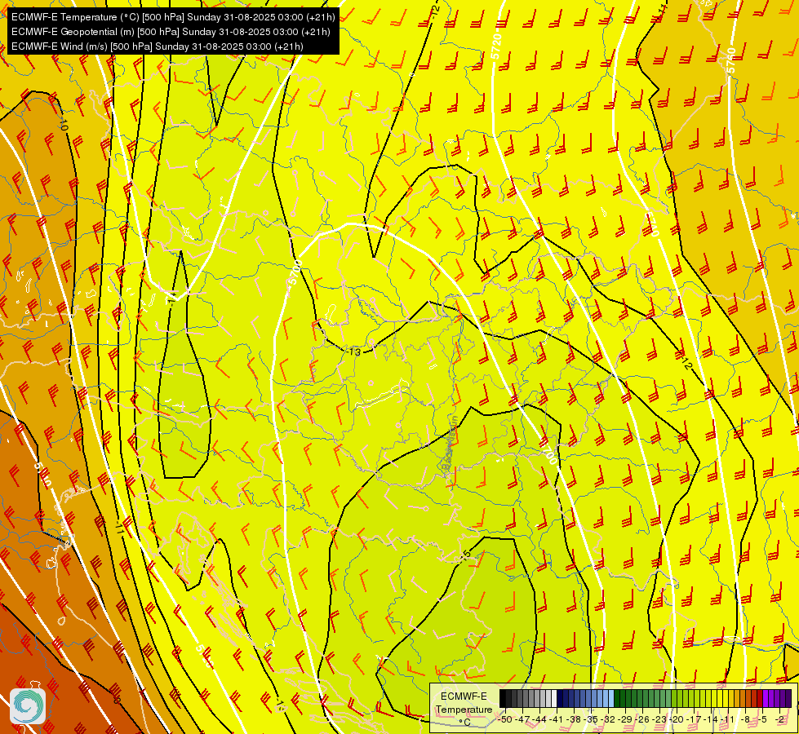Click the -13 isotherm contour label
This screenshot has width=799, height=734.
[x=353, y=352]
